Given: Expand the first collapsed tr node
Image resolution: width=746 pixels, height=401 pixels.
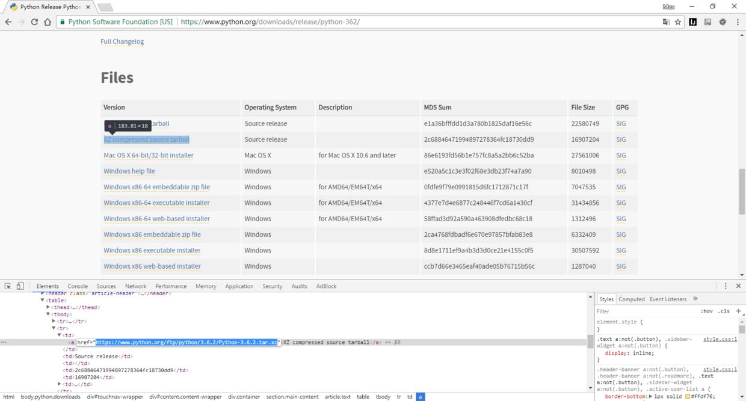Looking at the screenshot, I should pyautogui.click(x=54, y=321).
